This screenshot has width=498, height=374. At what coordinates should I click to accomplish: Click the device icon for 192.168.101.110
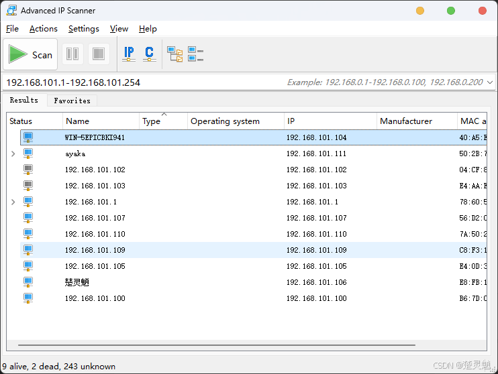[28, 234]
